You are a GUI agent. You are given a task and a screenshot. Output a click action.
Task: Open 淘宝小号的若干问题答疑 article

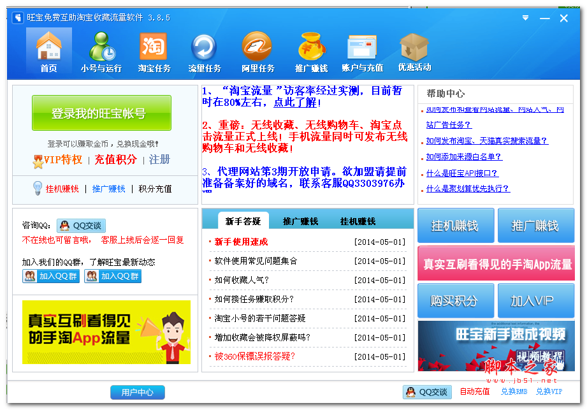click(260, 318)
